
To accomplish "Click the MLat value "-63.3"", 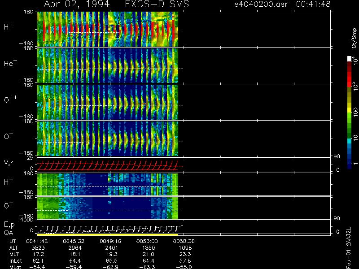I will [147, 267].
